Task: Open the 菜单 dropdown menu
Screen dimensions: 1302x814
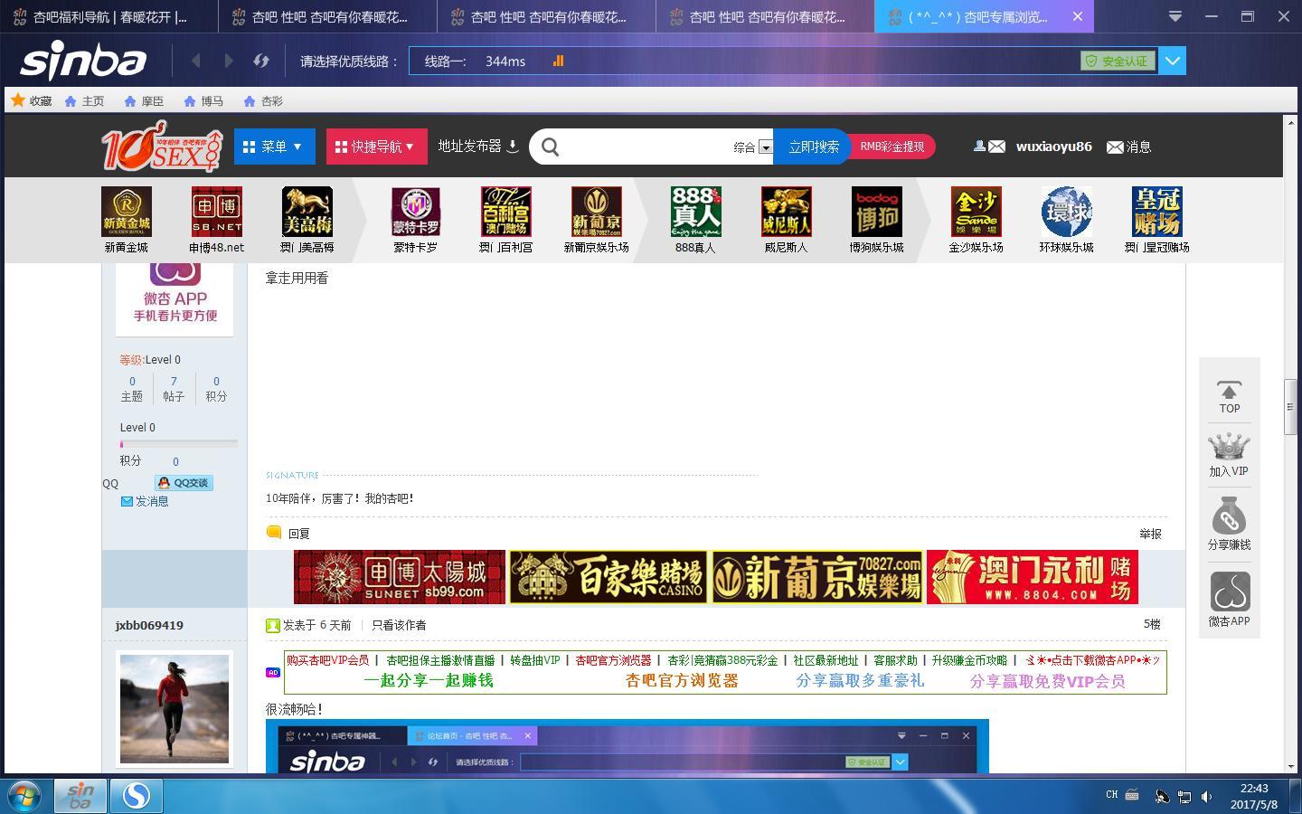Action: point(274,147)
